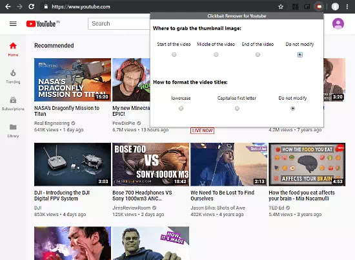Click the YouTube search field

pos(119,23)
